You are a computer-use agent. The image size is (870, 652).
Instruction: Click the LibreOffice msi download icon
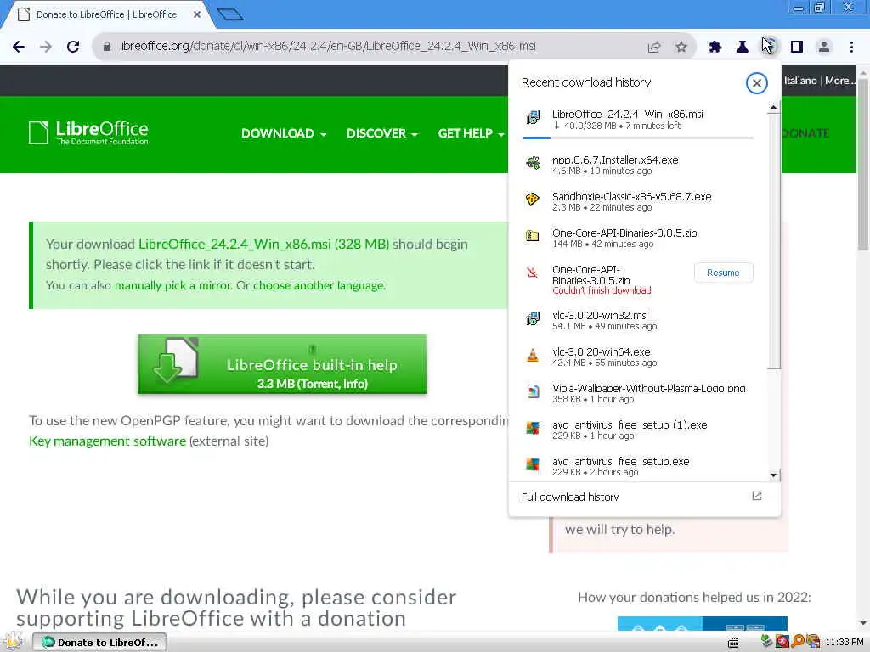(532, 117)
